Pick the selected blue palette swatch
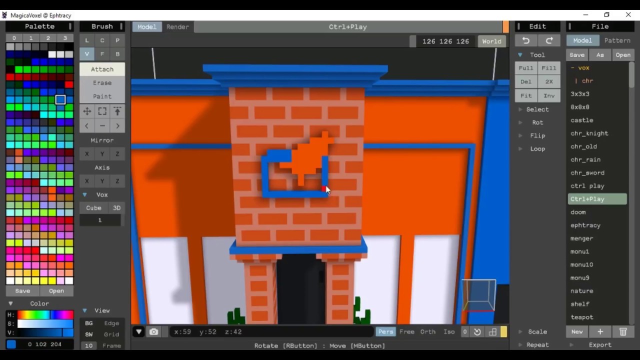The image size is (640, 360). tap(60, 99)
